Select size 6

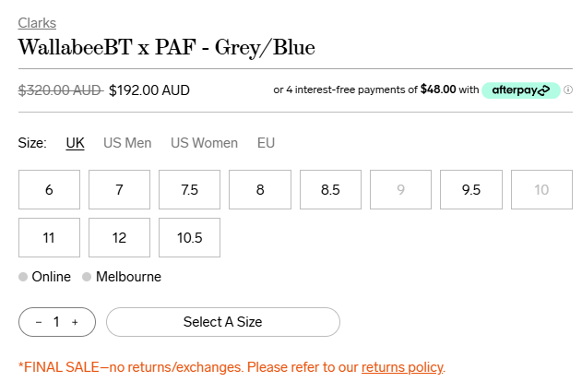coord(49,190)
